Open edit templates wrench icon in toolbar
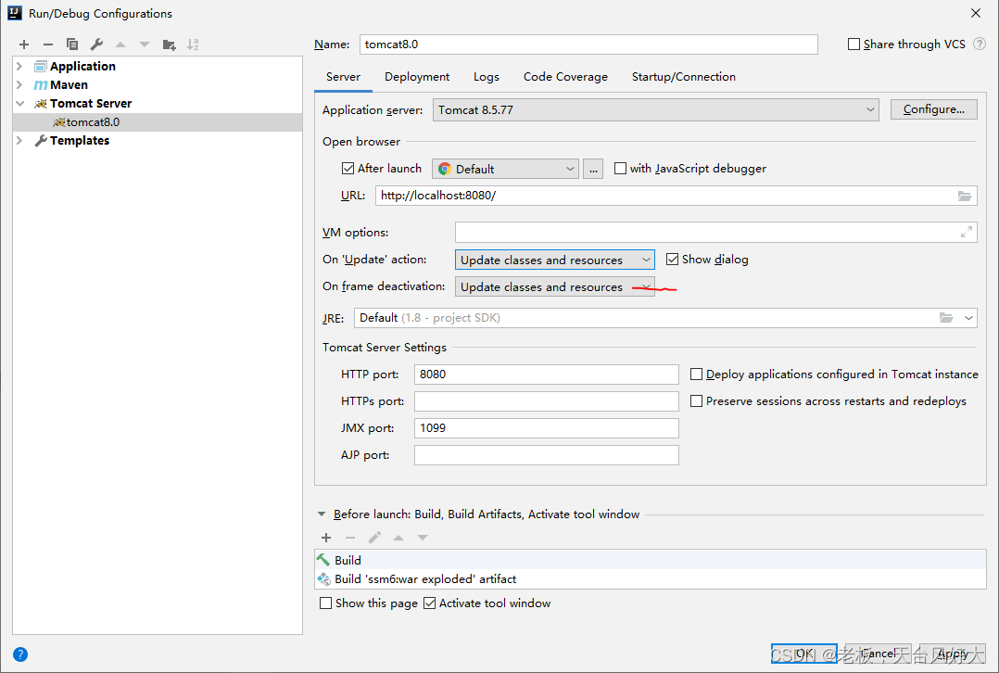The image size is (999, 673). point(96,44)
